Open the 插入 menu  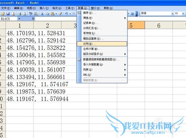pos(44,8)
